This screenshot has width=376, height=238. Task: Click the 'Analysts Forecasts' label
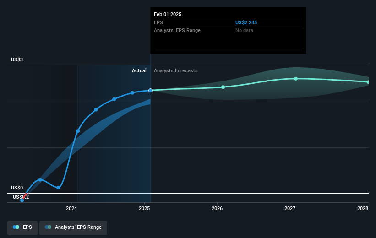[176, 70]
